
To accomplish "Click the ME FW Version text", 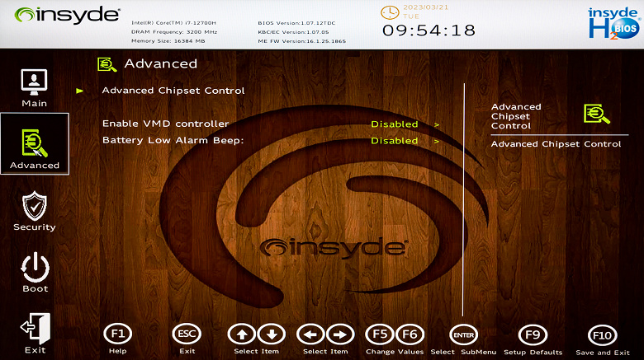I will [302, 41].
